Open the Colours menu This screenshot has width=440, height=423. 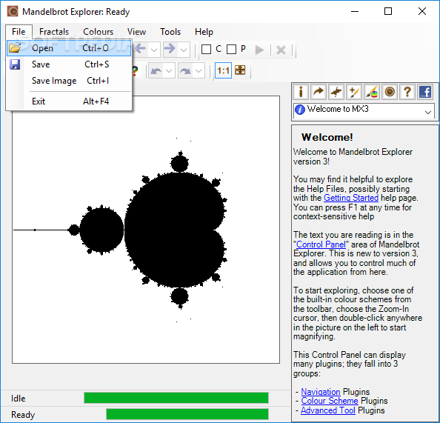(99, 32)
